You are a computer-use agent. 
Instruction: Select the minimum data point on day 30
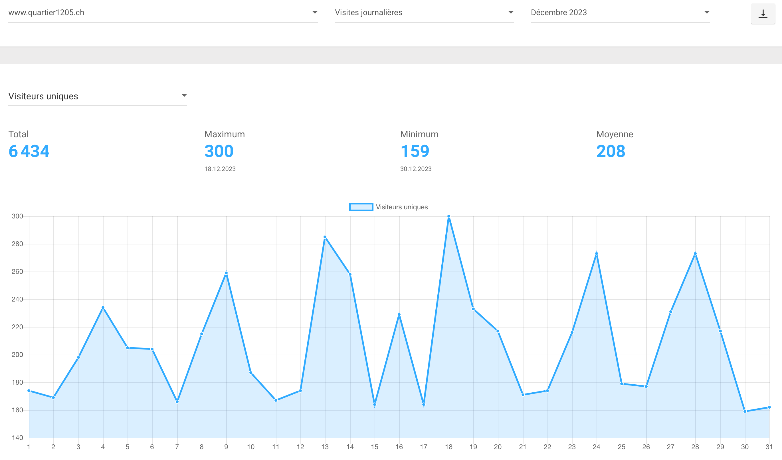[745, 411]
